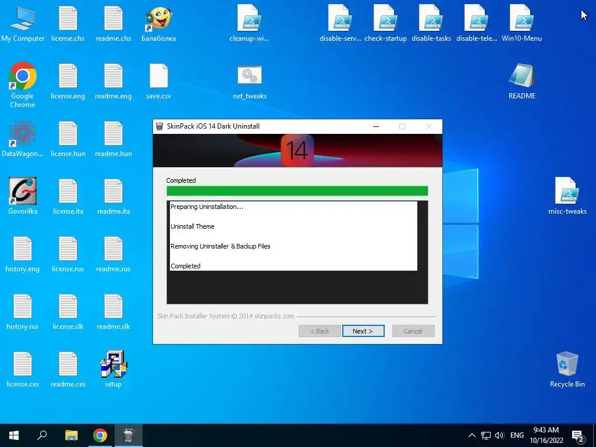Open the taskbar clock and date
This screenshot has height=447, width=596.
point(546,435)
